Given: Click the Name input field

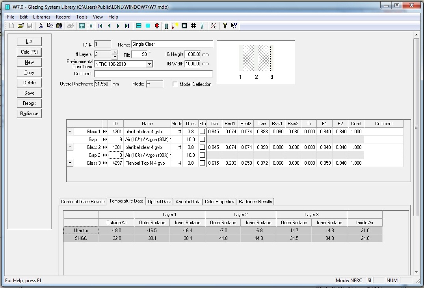Looking at the screenshot, I should (172, 45).
